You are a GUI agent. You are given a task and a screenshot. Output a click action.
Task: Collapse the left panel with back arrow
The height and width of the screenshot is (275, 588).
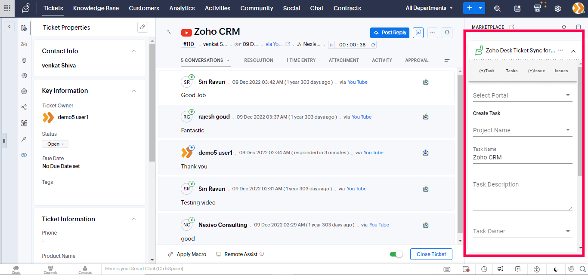pos(9,27)
